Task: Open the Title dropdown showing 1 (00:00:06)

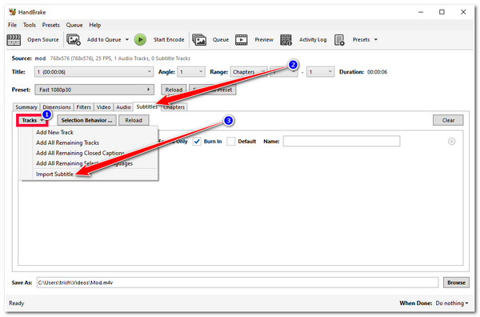Action: coord(94,72)
